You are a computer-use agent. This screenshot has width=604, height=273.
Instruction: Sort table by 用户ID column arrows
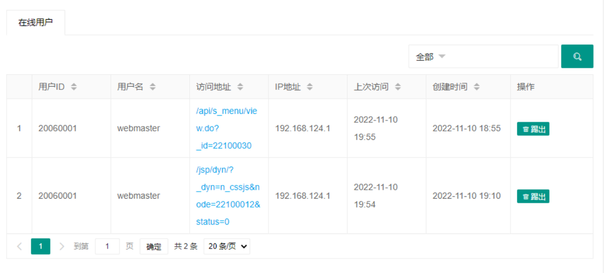[x=74, y=87]
